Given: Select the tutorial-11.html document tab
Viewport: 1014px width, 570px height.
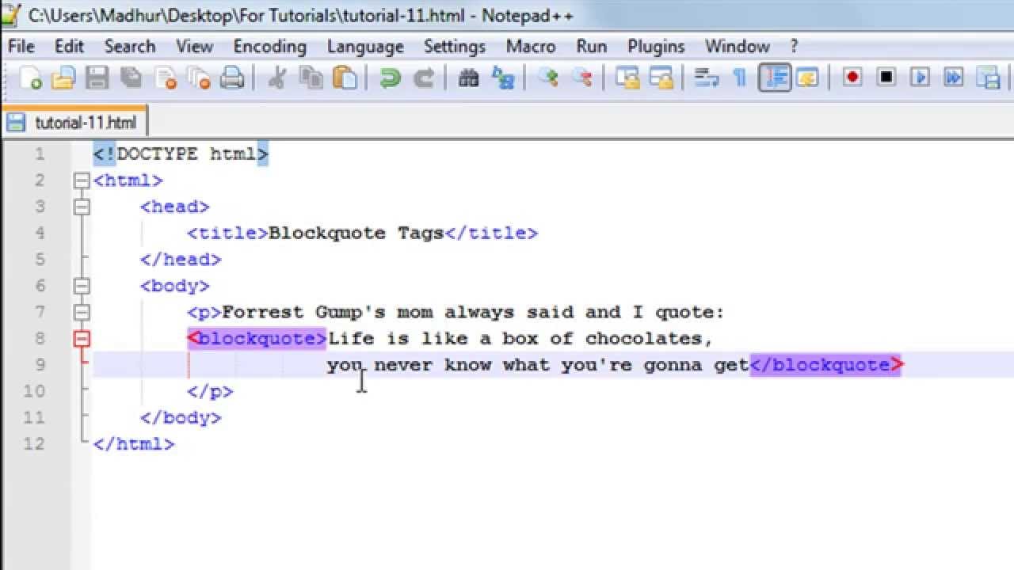Looking at the screenshot, I should click(x=75, y=123).
